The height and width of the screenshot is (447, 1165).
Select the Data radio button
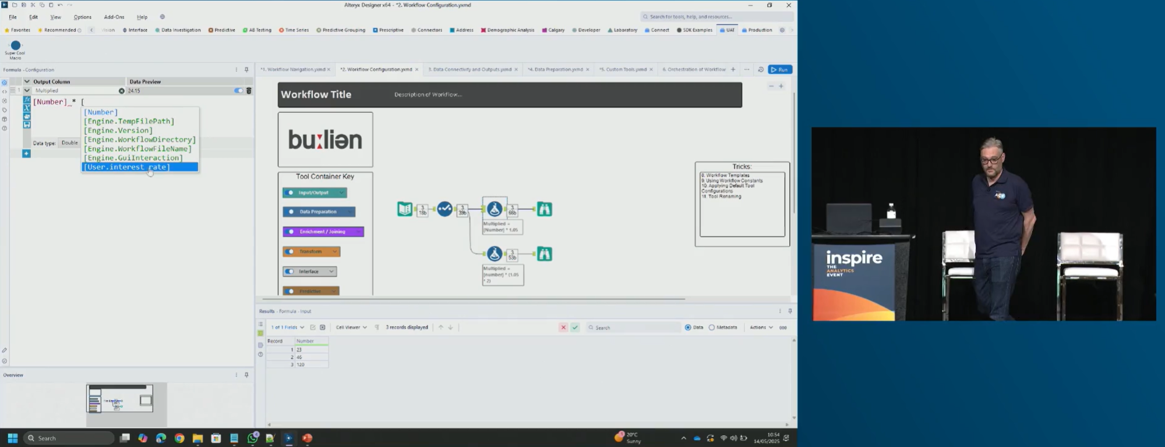click(x=688, y=327)
